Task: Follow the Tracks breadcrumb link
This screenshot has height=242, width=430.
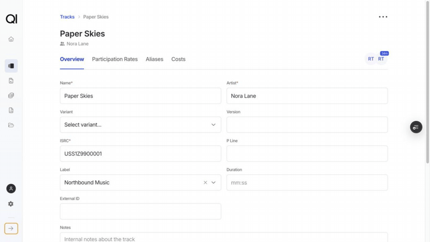Action: [x=67, y=17]
